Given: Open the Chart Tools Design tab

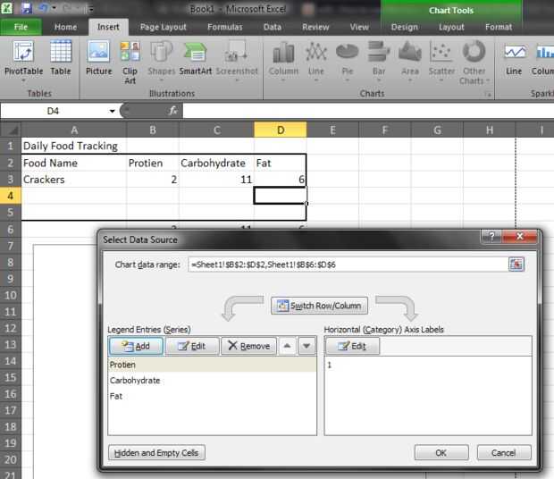Looking at the screenshot, I should click(x=404, y=27).
